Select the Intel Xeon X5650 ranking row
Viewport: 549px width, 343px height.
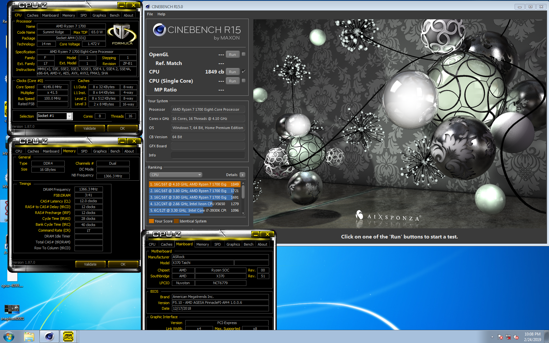(x=194, y=204)
